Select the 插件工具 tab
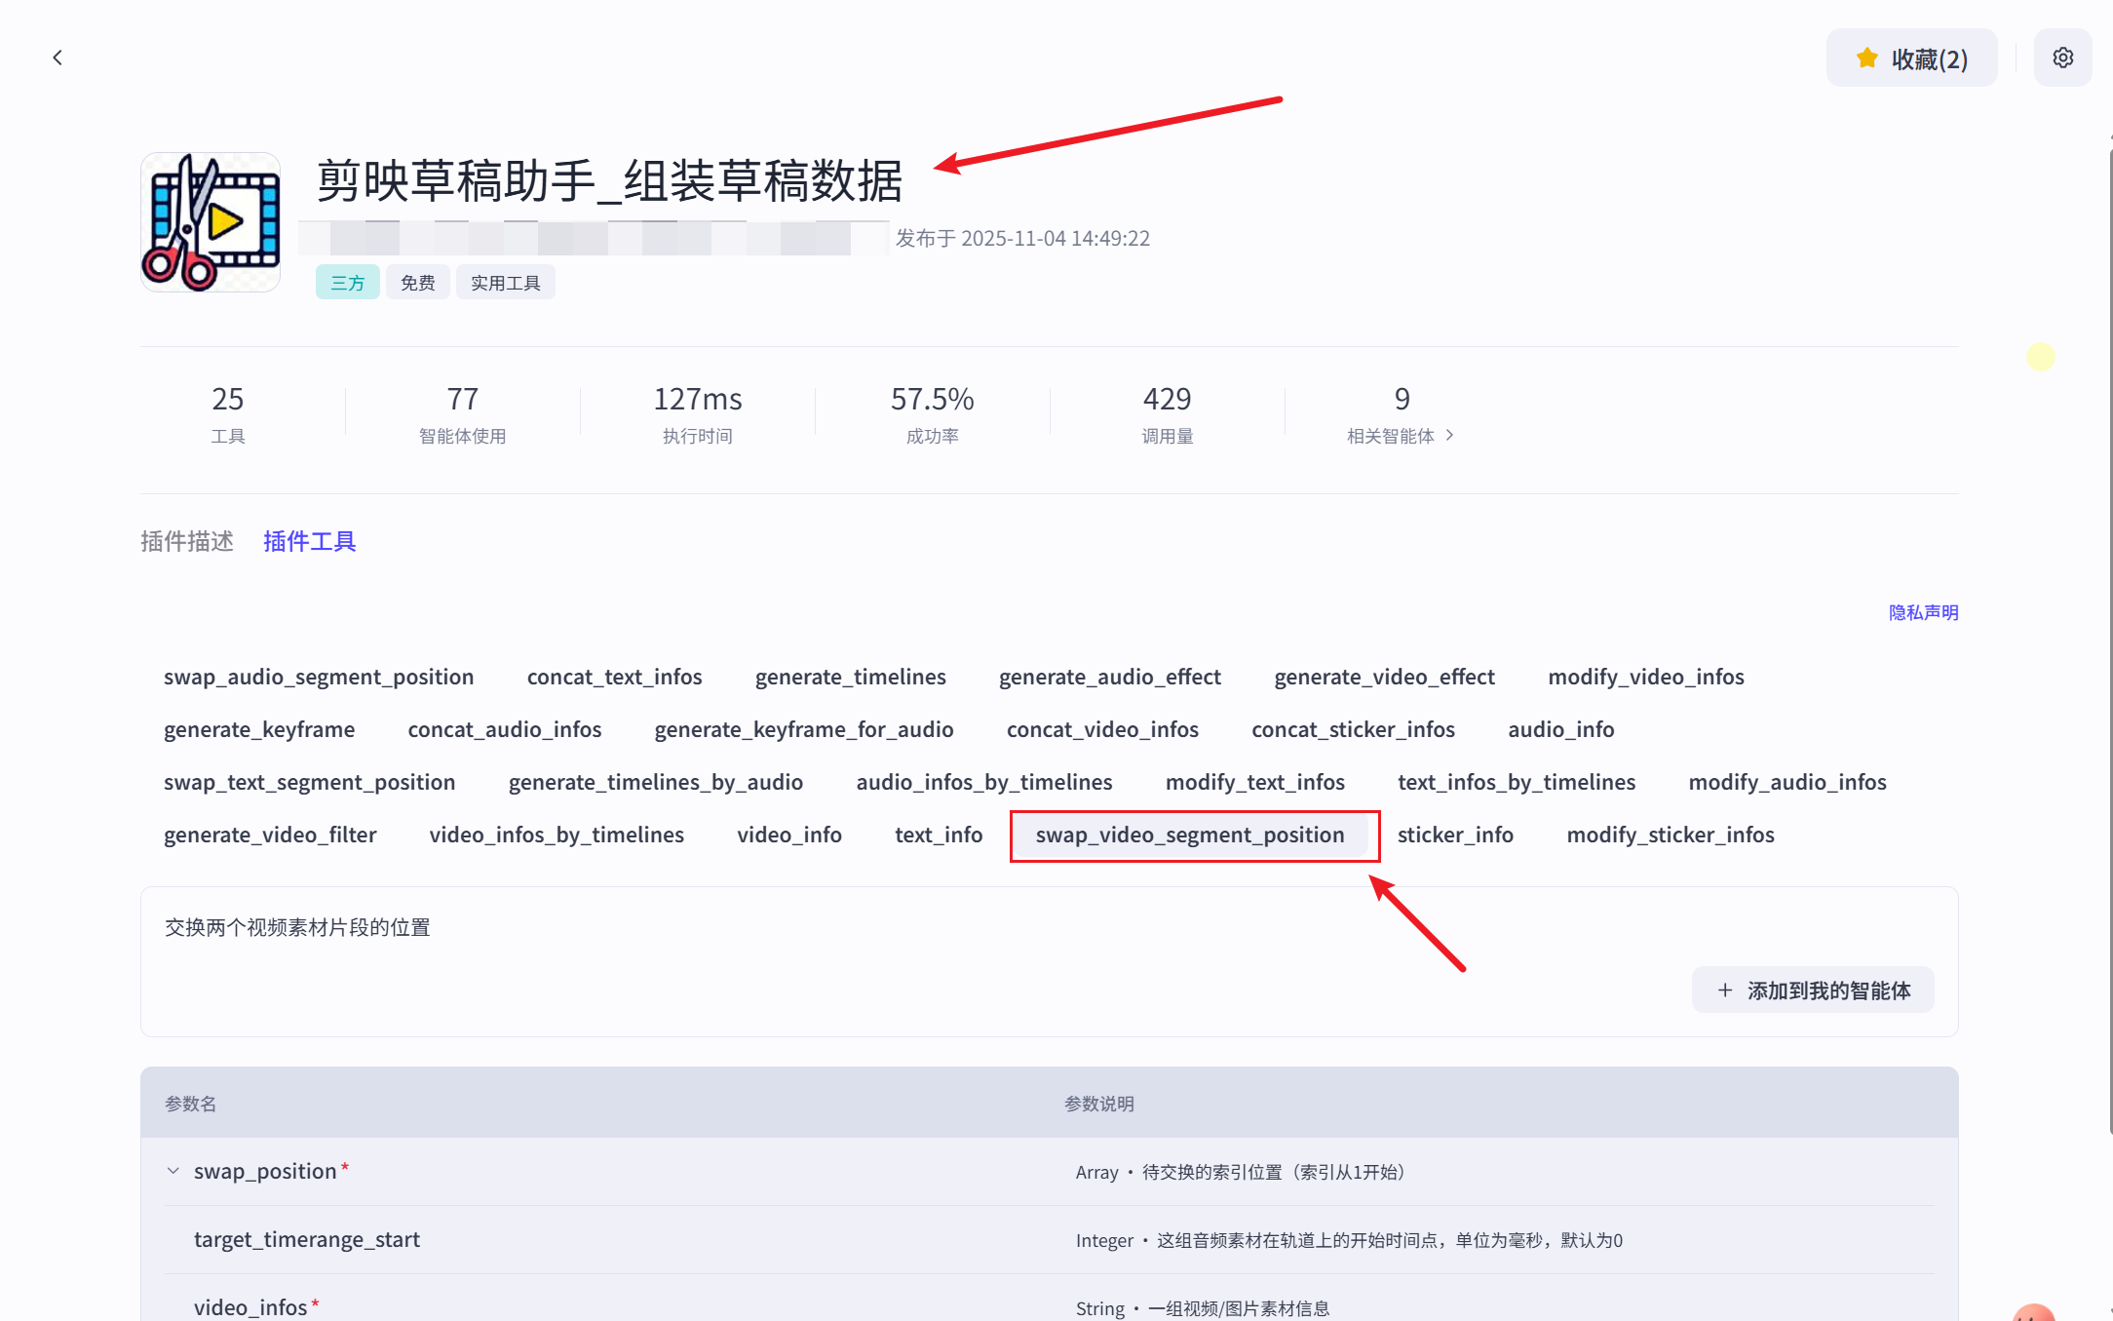 point(309,541)
